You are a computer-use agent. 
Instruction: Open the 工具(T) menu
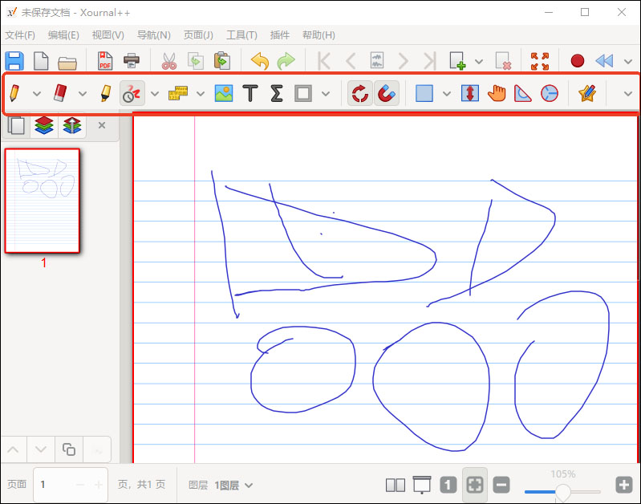pyautogui.click(x=241, y=35)
